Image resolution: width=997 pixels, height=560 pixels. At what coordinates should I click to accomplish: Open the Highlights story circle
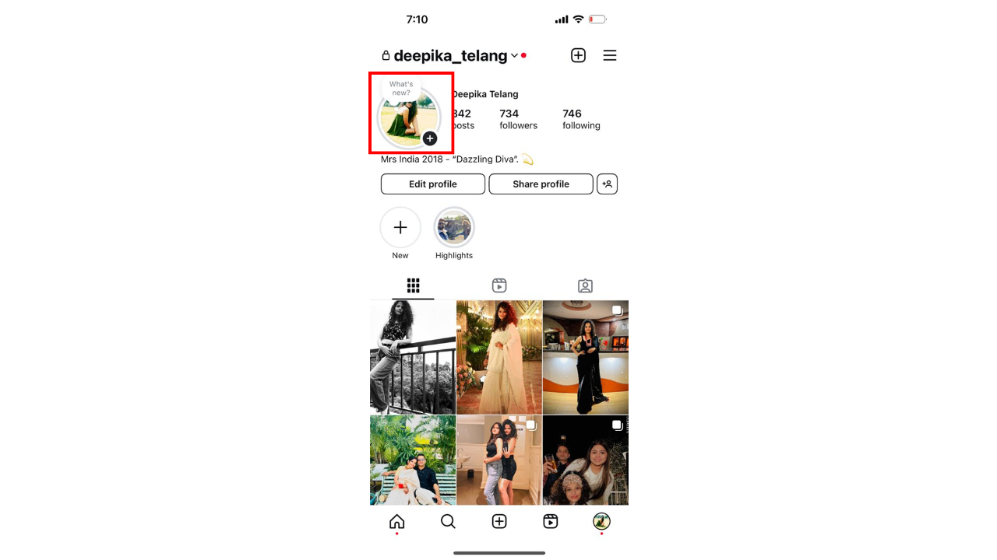(x=454, y=228)
